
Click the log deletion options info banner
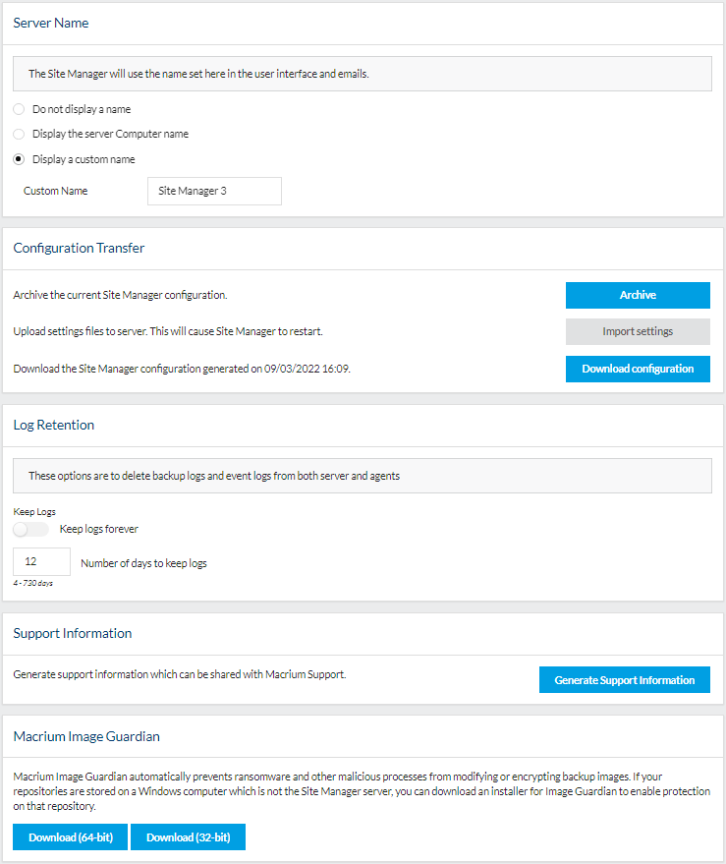[x=362, y=476]
